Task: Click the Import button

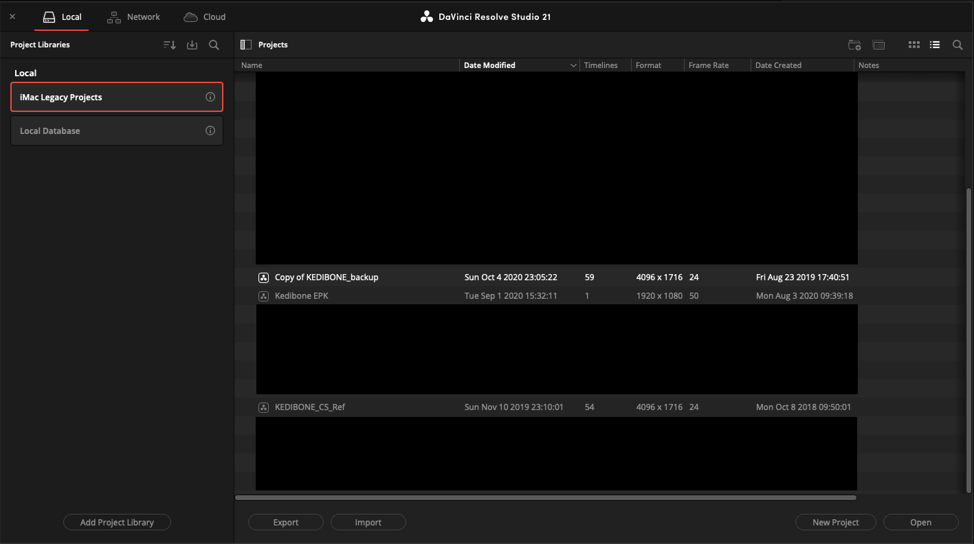Action: tap(368, 523)
